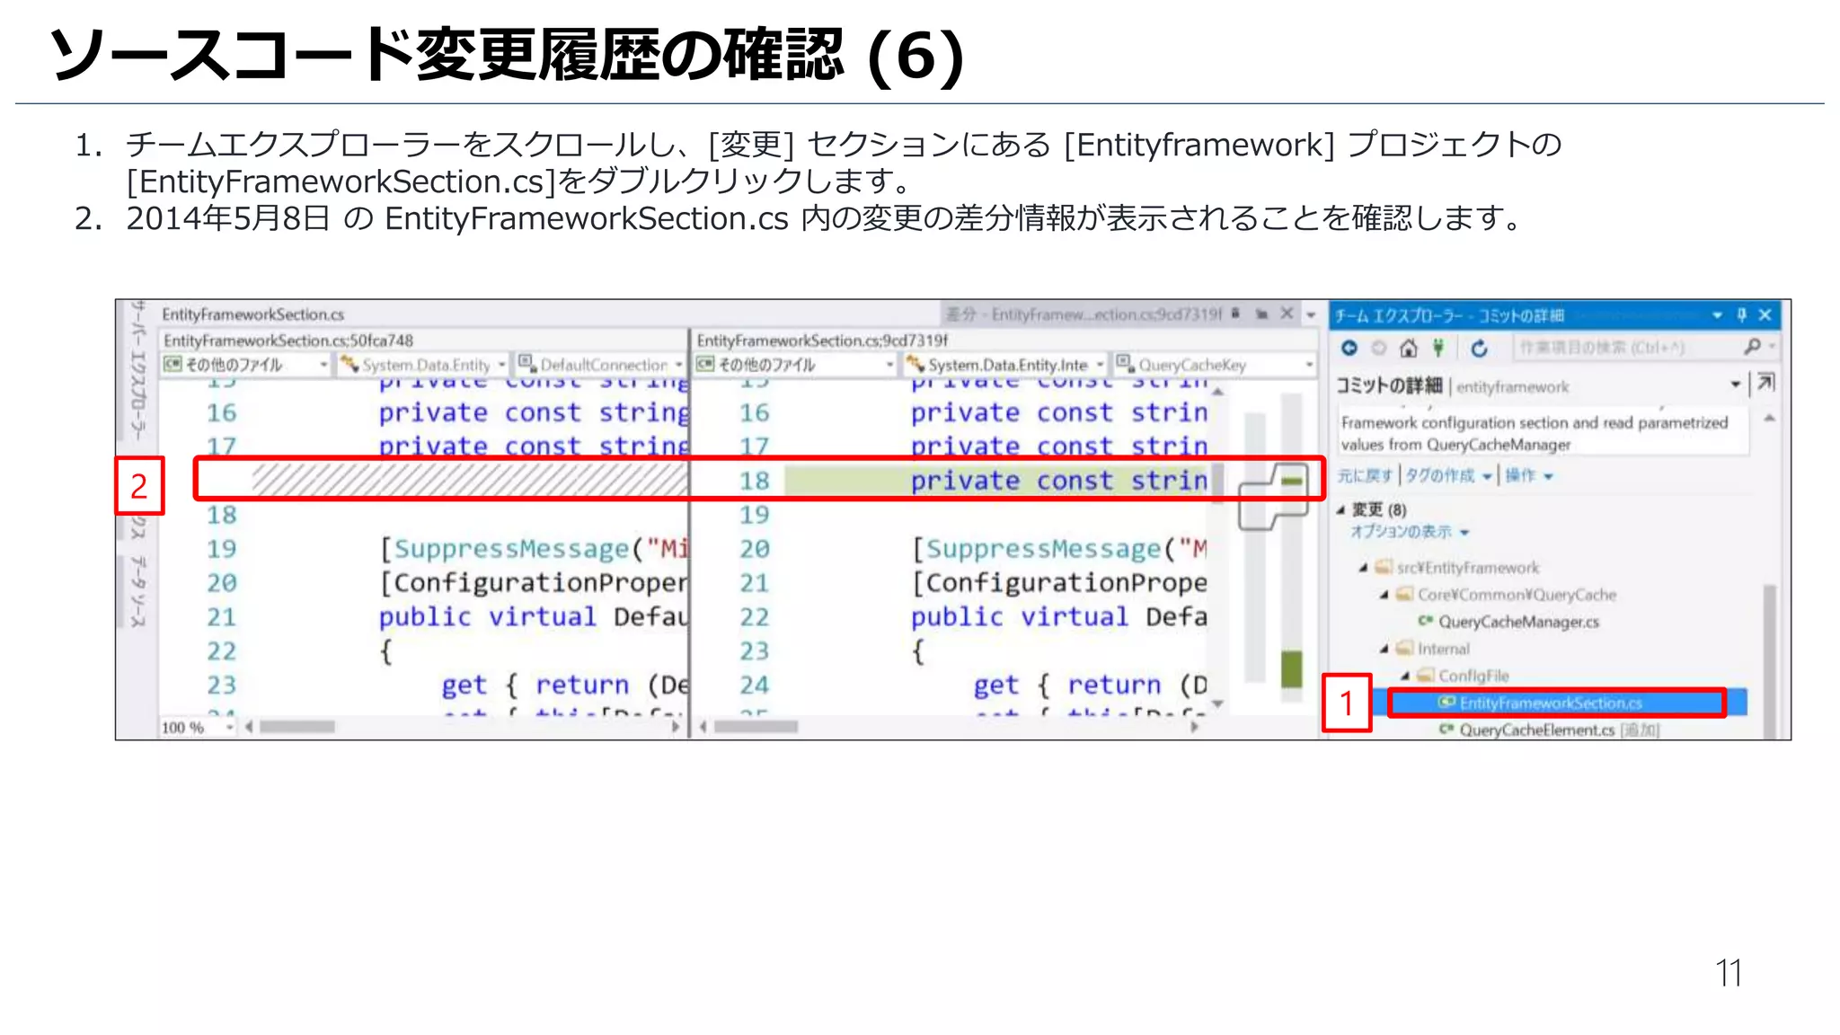Collapse Core¥Common¥QueryCache folder node
The height and width of the screenshot is (1035, 1840).
point(1384,595)
